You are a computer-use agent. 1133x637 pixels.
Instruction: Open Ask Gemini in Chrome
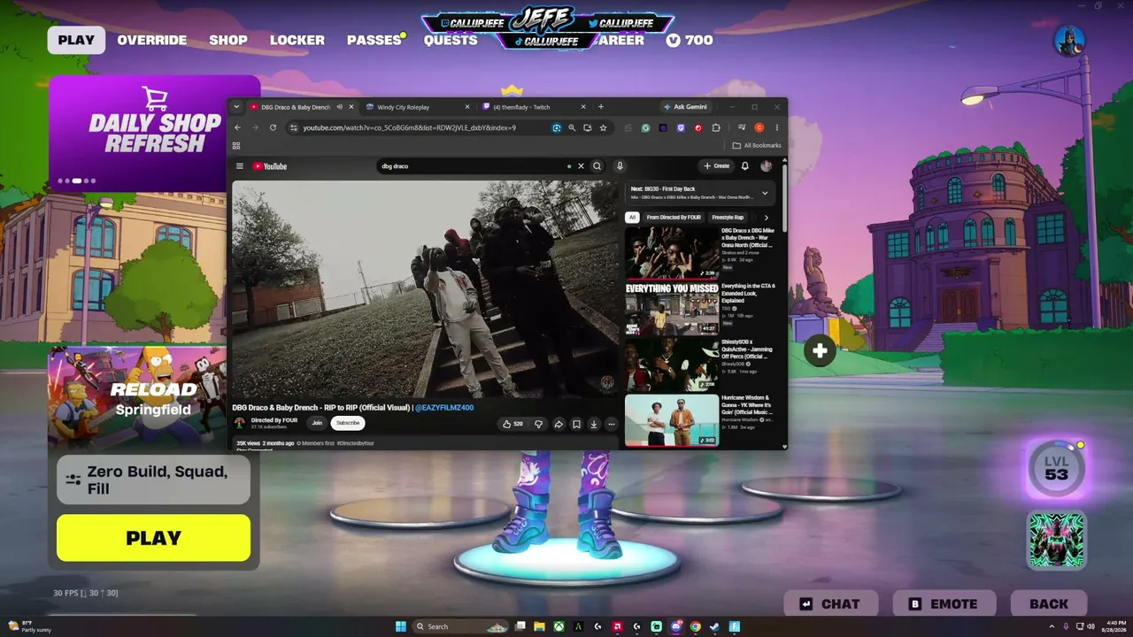[685, 107]
